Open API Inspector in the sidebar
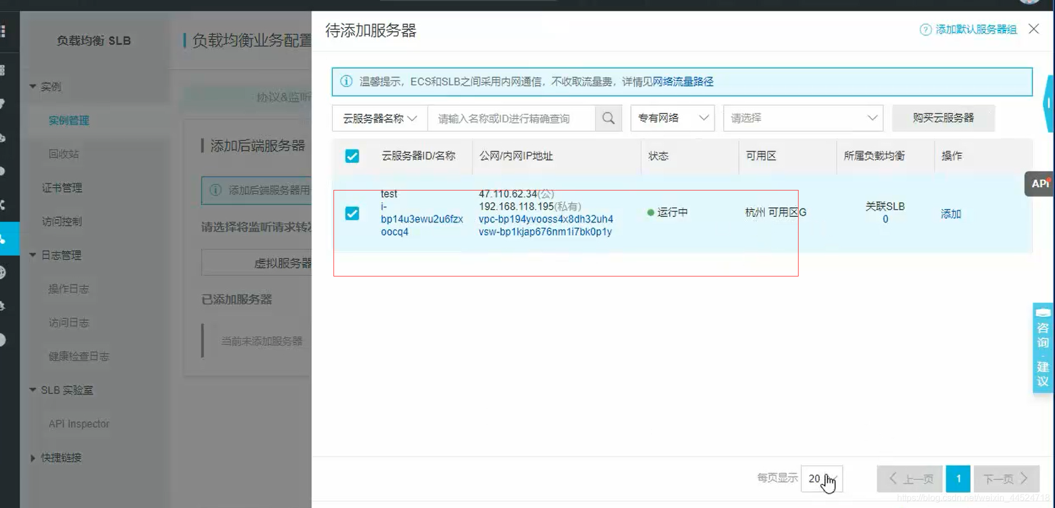The width and height of the screenshot is (1055, 508). point(79,424)
